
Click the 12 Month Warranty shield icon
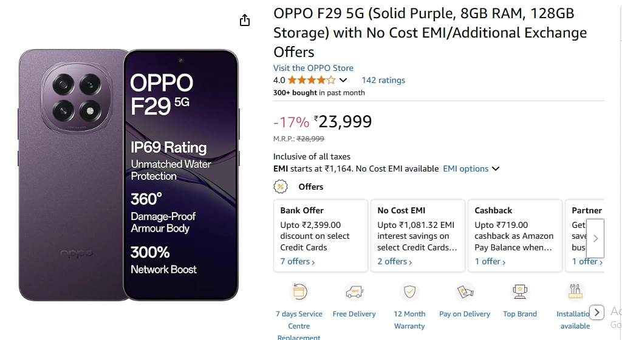[x=409, y=292]
